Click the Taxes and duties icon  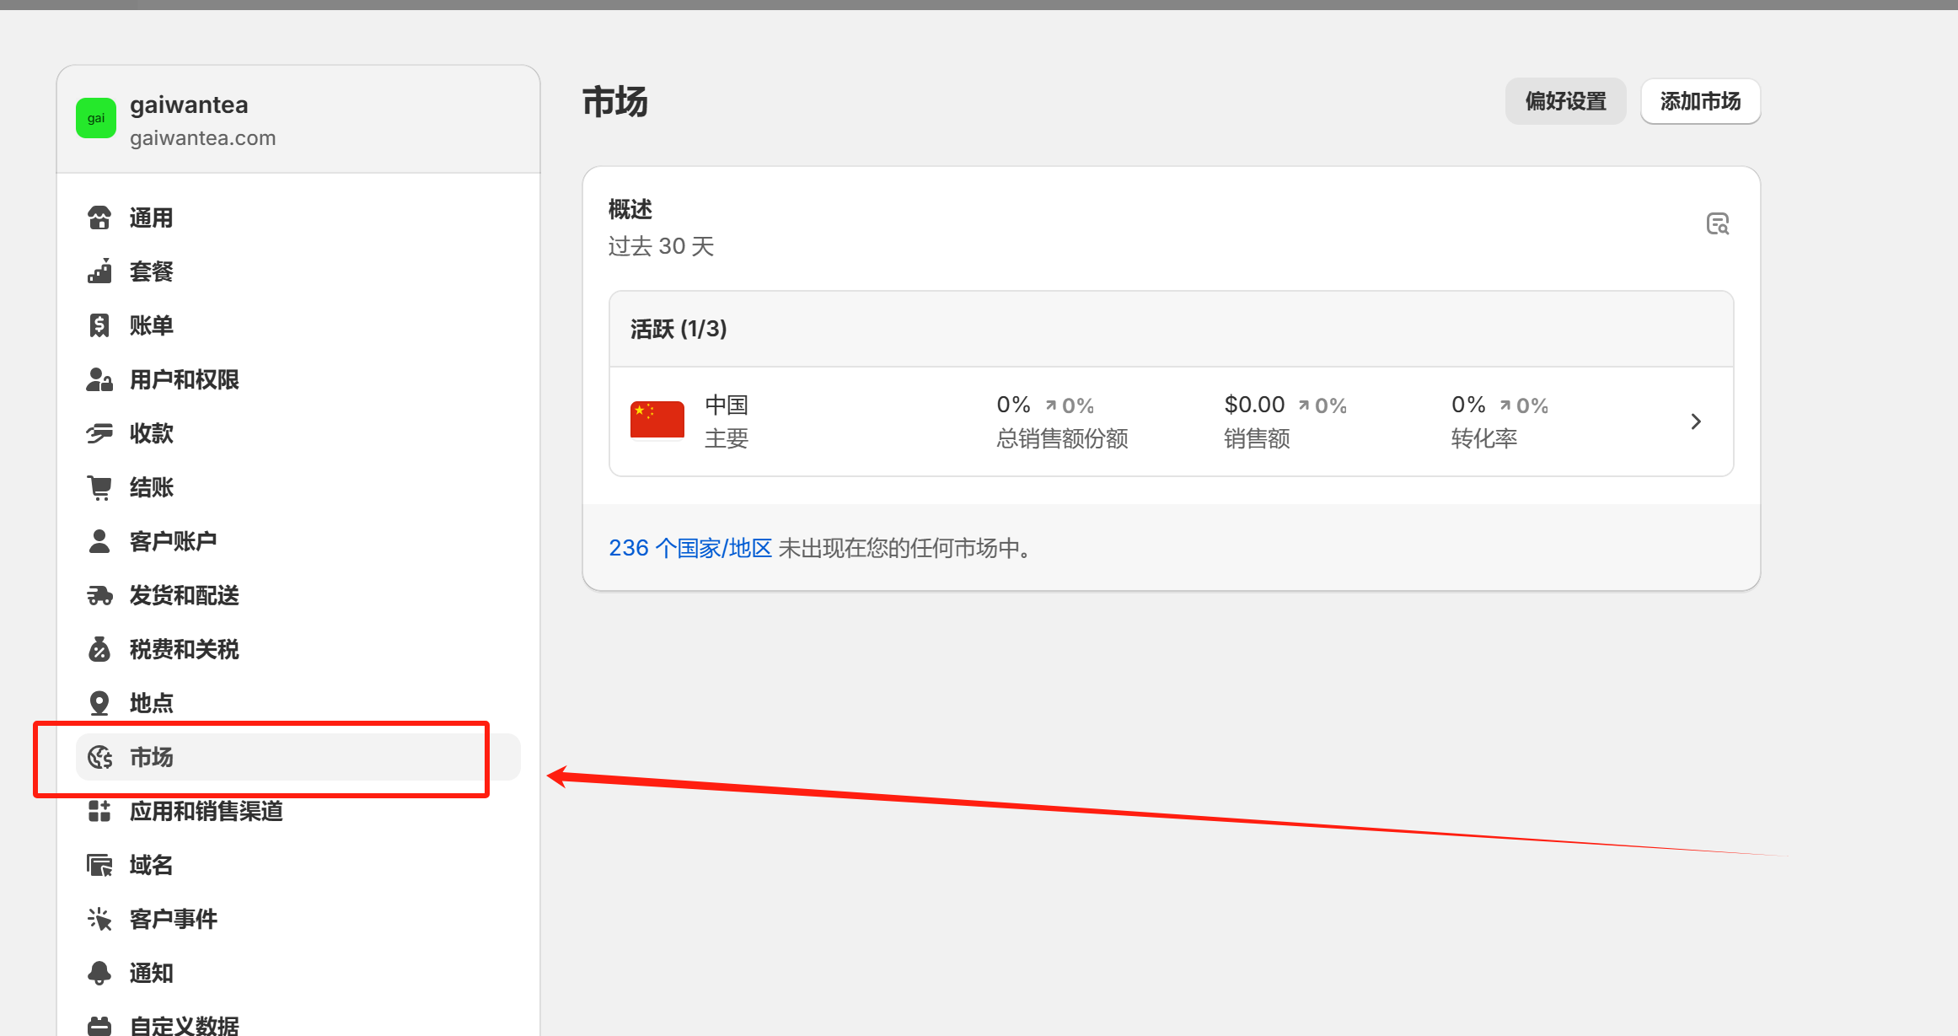tap(99, 649)
